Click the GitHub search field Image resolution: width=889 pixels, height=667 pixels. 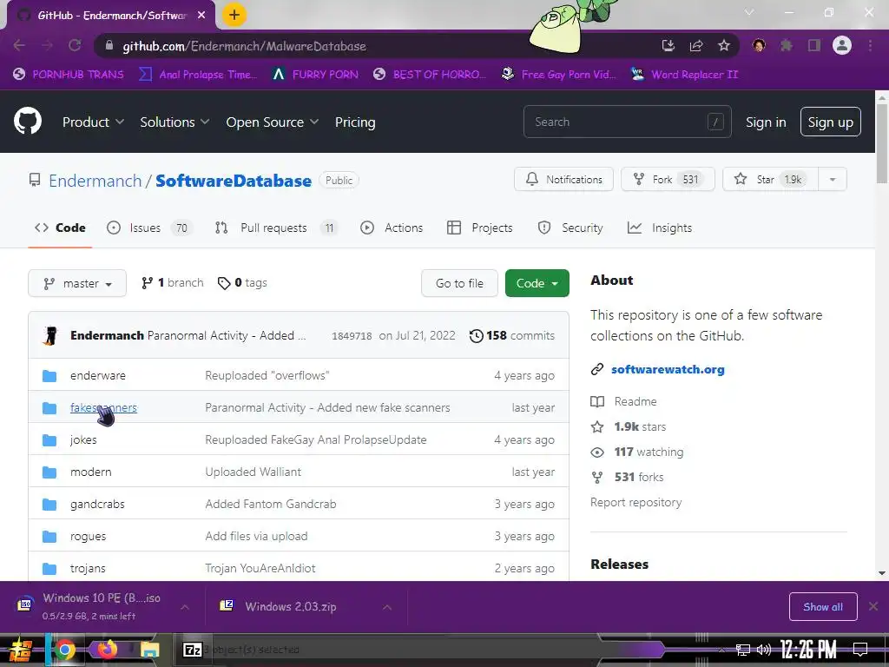tap(627, 122)
